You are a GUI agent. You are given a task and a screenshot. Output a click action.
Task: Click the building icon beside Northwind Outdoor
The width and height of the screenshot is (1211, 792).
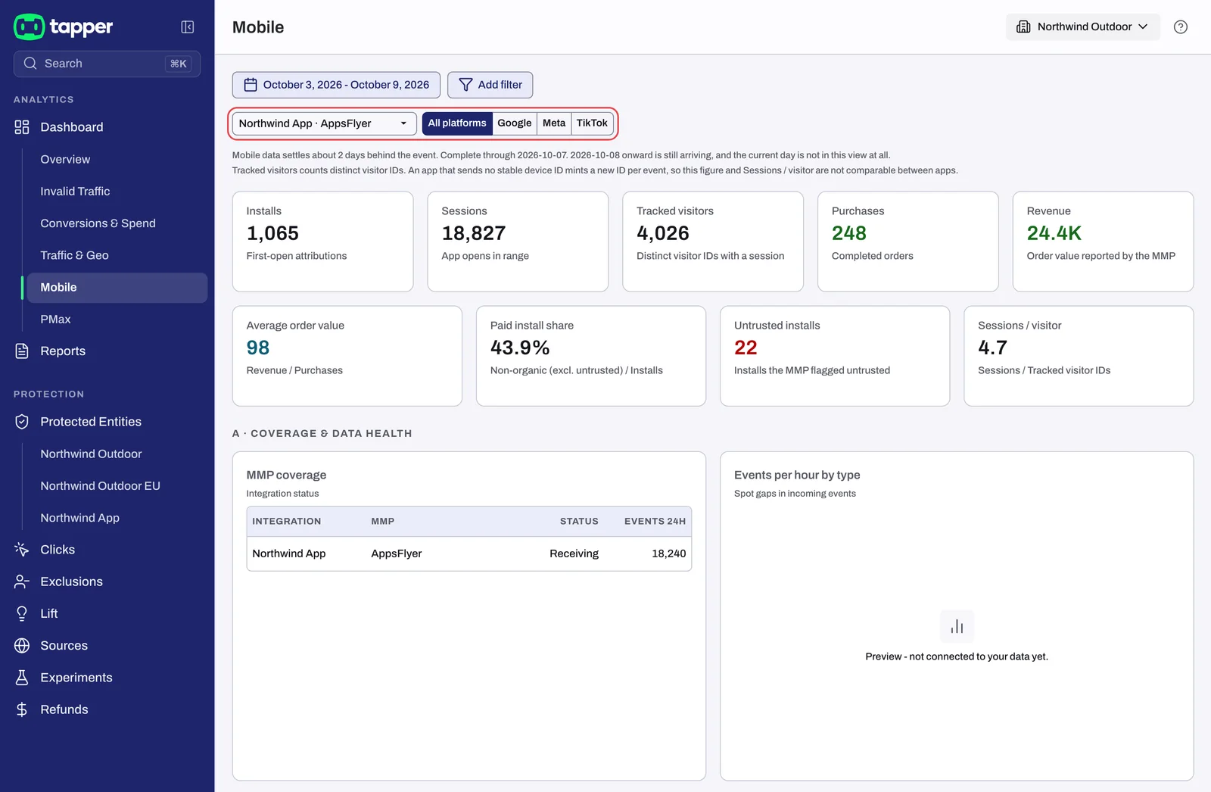coord(1023,27)
